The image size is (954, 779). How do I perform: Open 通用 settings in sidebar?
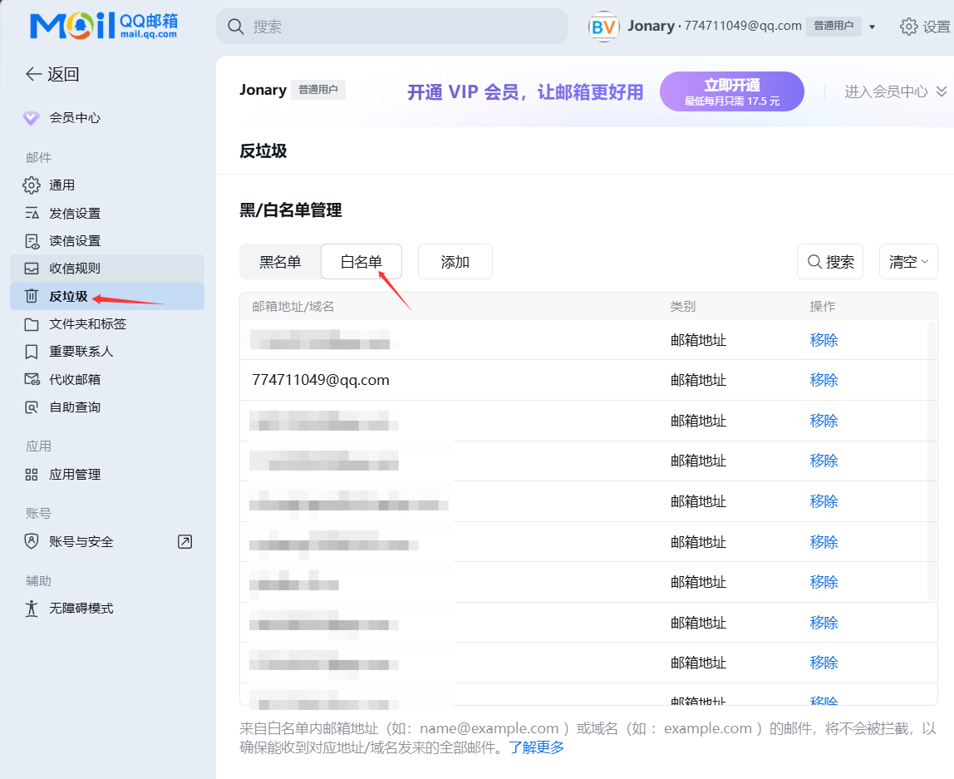pos(107,185)
